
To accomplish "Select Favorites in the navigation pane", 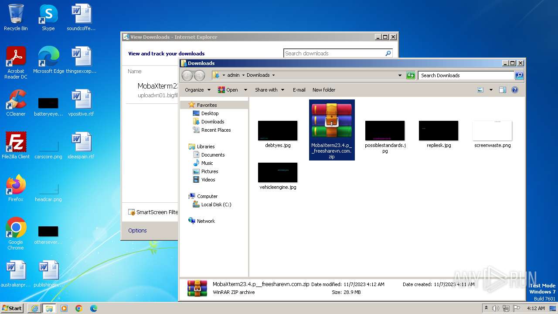I will coord(207,105).
